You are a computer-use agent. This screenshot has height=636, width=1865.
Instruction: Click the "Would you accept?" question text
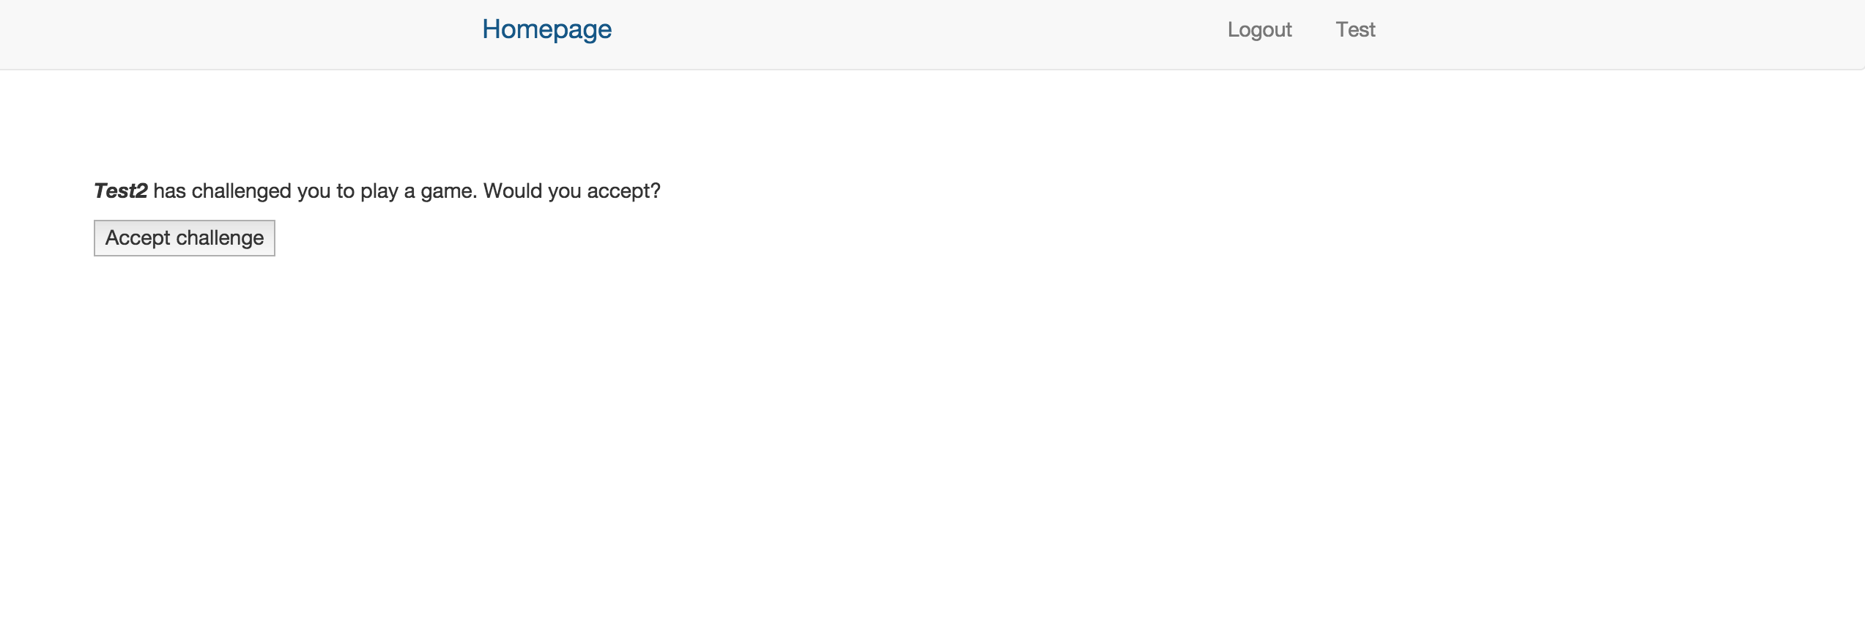(x=571, y=191)
